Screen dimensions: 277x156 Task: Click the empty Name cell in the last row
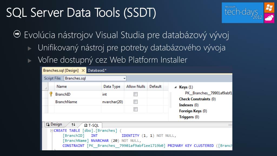[78, 109]
